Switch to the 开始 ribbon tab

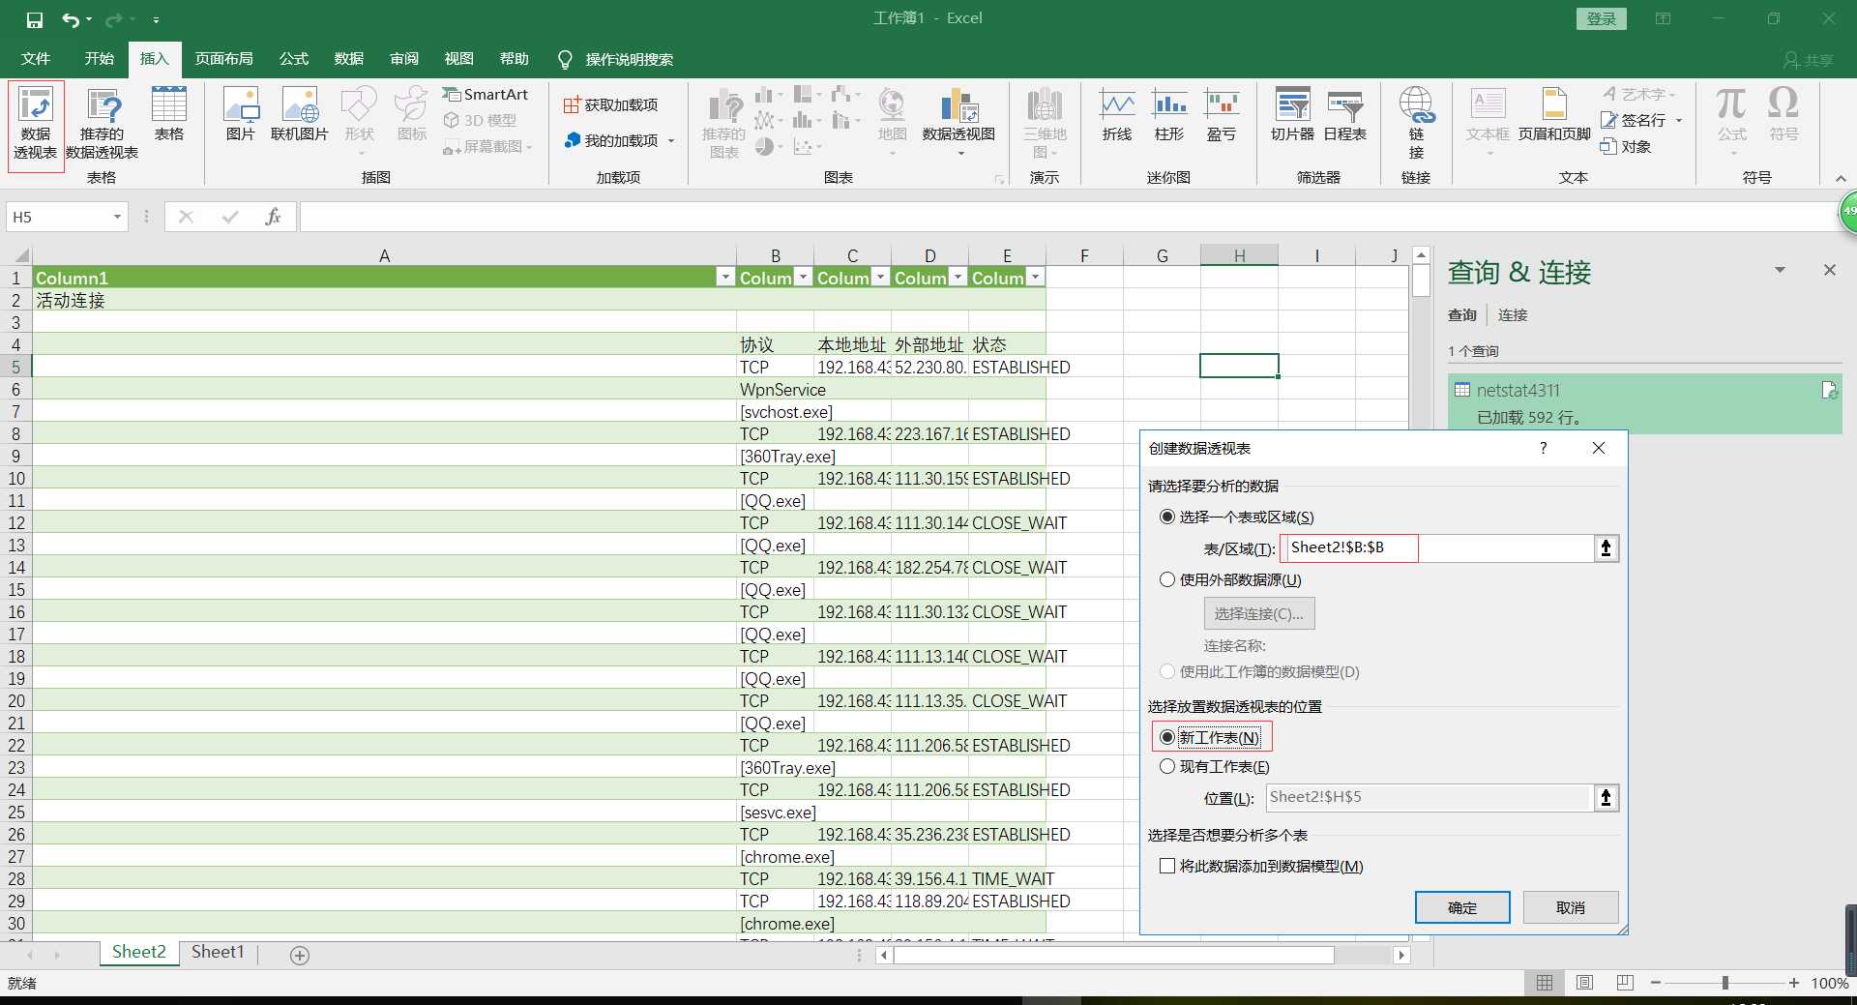coord(99,59)
